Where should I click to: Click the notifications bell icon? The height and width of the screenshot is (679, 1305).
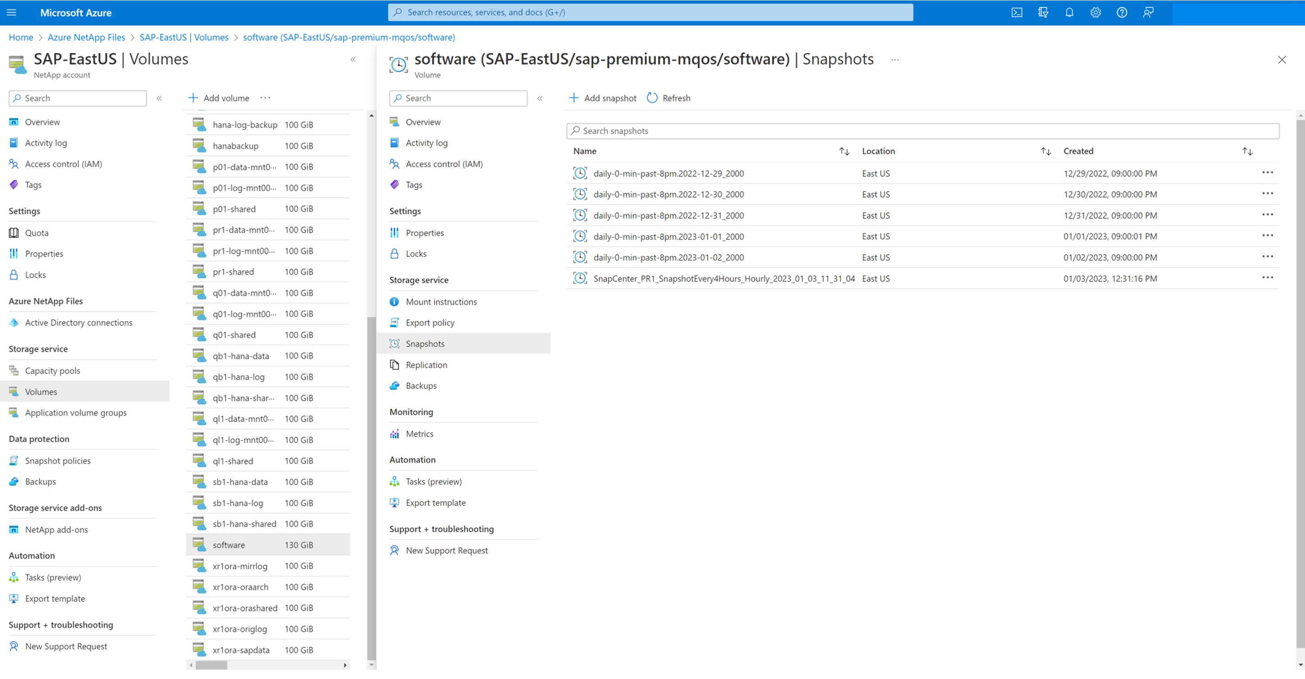point(1069,13)
